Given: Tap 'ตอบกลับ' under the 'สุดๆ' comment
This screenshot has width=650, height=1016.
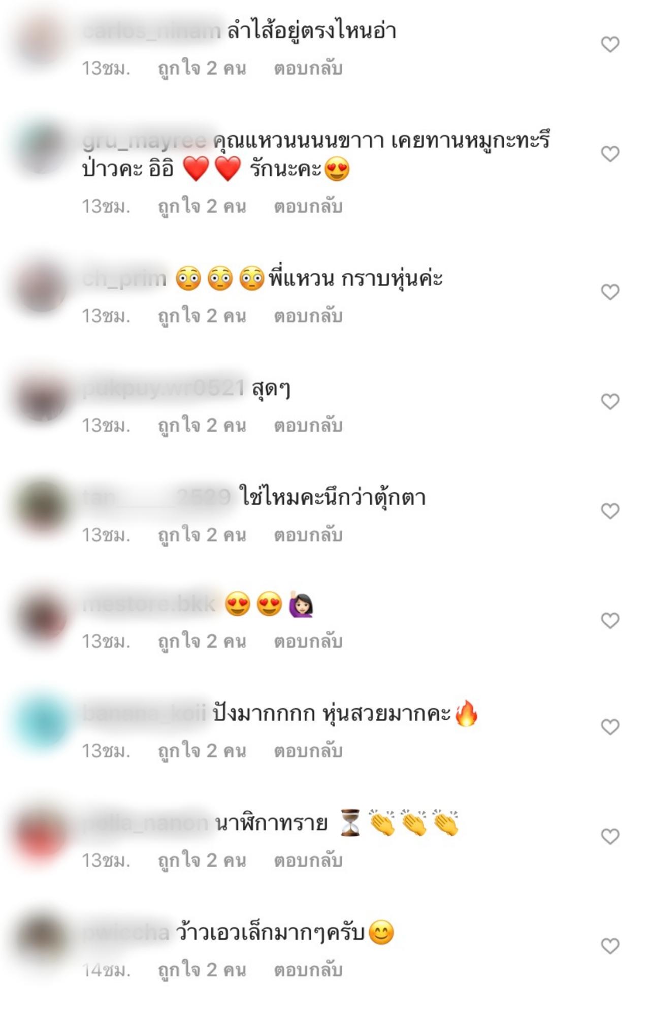Looking at the screenshot, I should coord(308,425).
